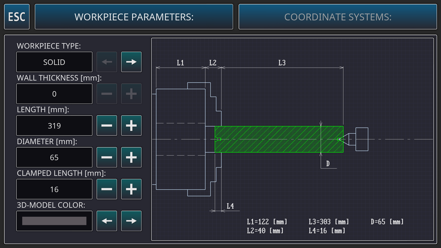Increase the diameter value with plus

coord(131,157)
